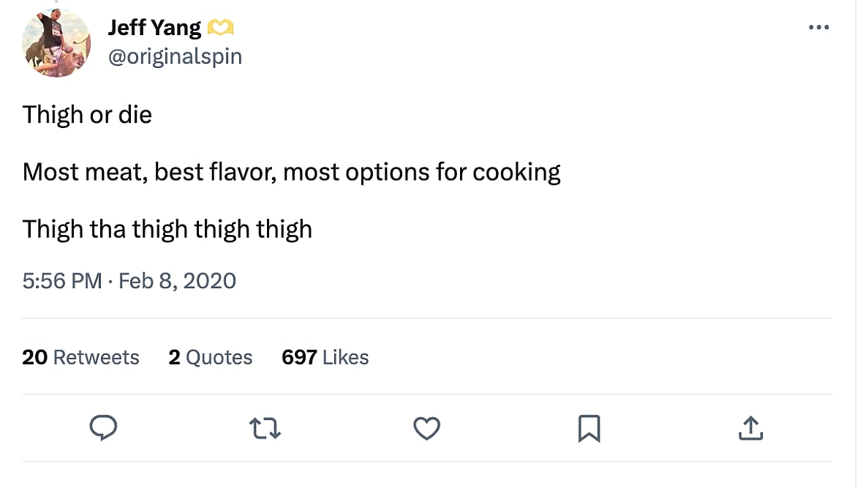
Task: Show the 697 Likes list
Action: [x=325, y=357]
